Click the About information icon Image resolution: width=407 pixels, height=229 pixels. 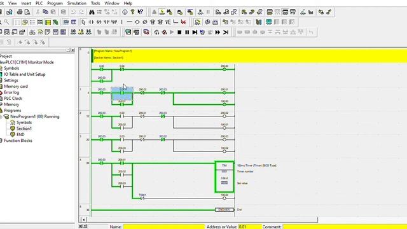tap(125, 12)
